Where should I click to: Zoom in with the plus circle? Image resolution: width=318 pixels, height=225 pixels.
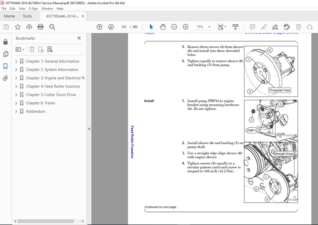click(x=186, y=27)
